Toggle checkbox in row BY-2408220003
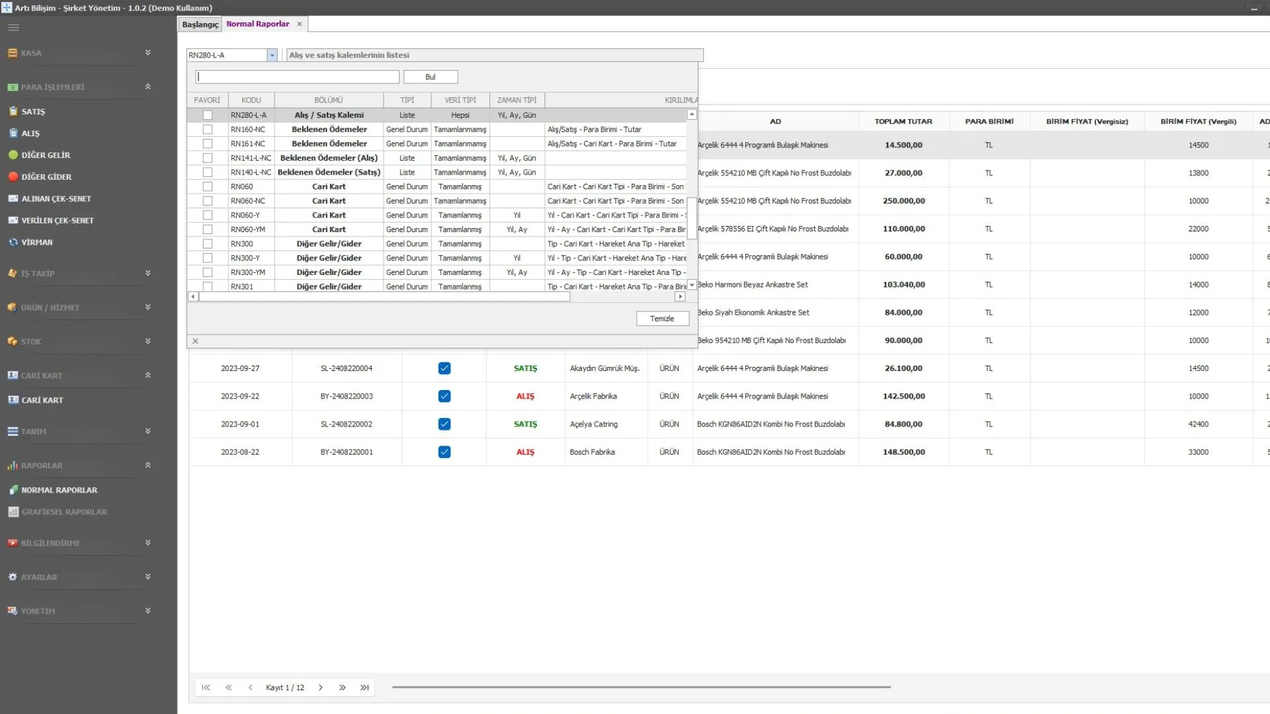The height and width of the screenshot is (714, 1270). click(444, 396)
